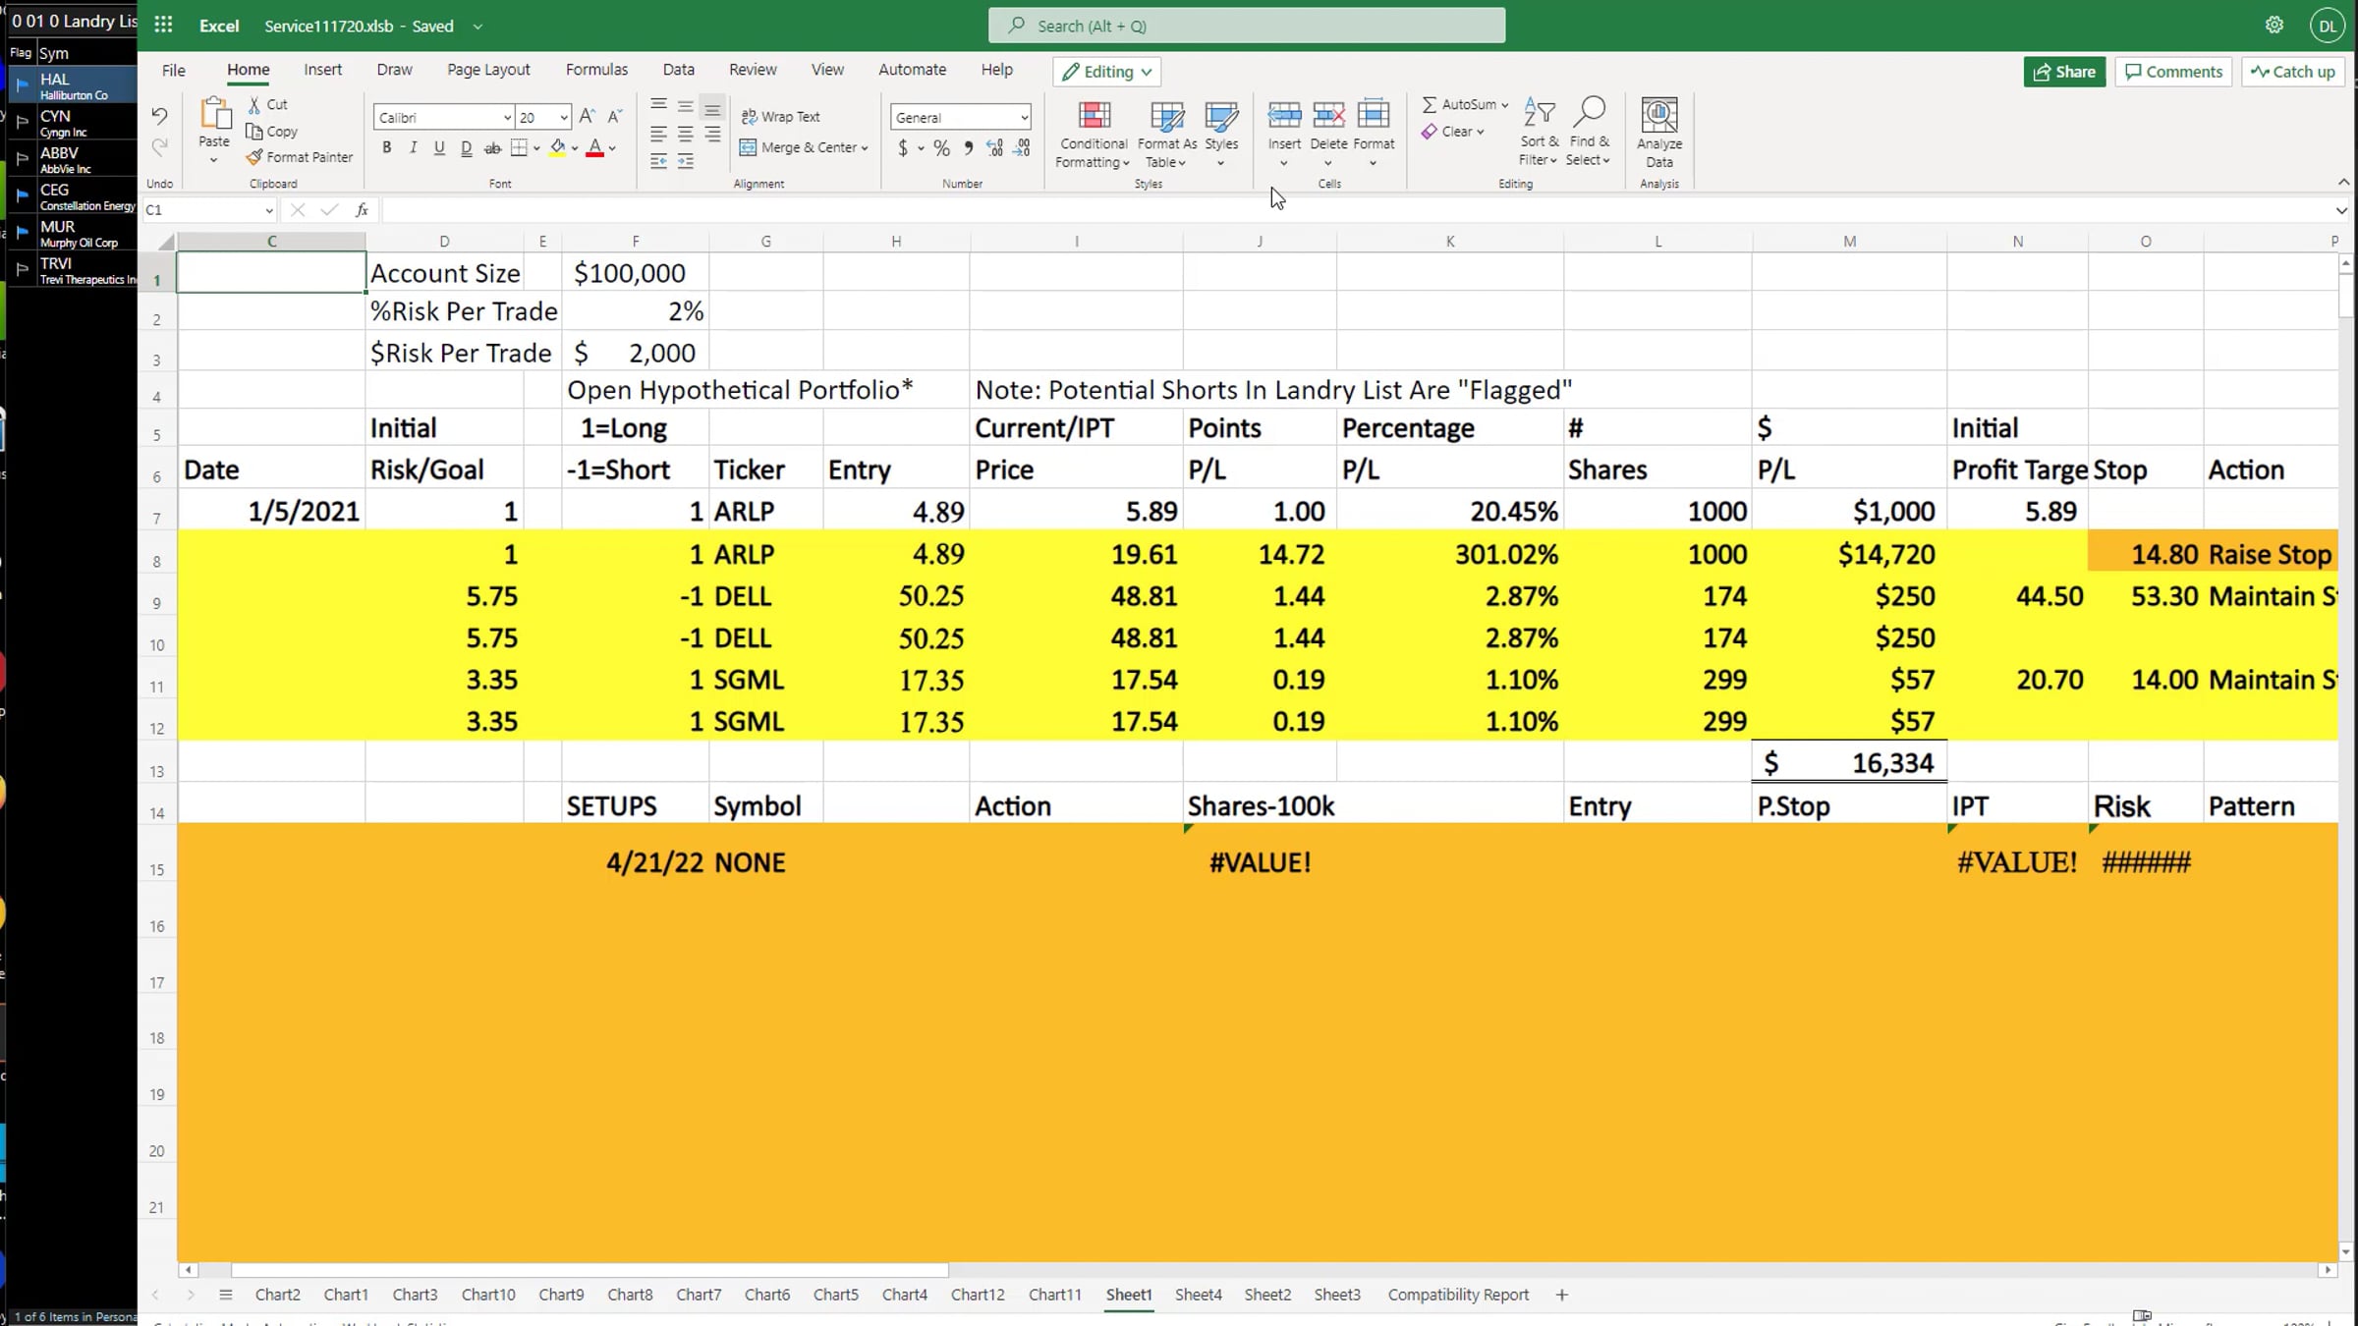Image resolution: width=2358 pixels, height=1326 pixels.
Task: Click the Clear eraser icon
Action: tap(1430, 132)
